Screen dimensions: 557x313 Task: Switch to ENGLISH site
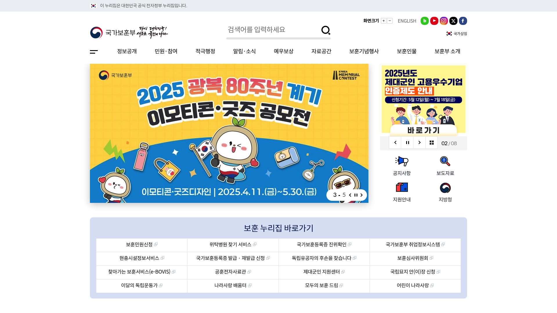407,21
